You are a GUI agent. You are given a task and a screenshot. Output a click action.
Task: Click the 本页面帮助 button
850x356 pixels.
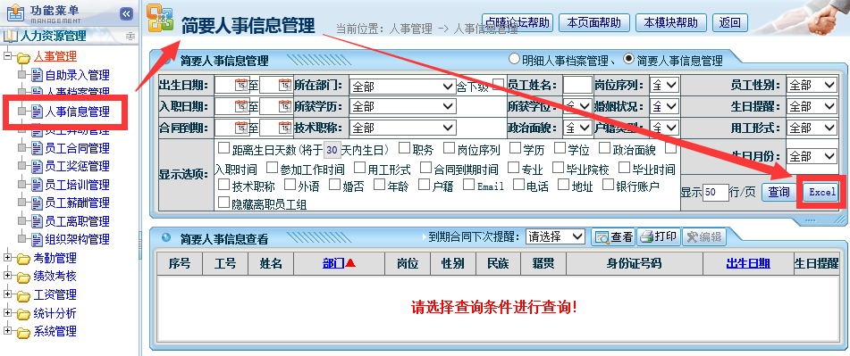(x=593, y=22)
